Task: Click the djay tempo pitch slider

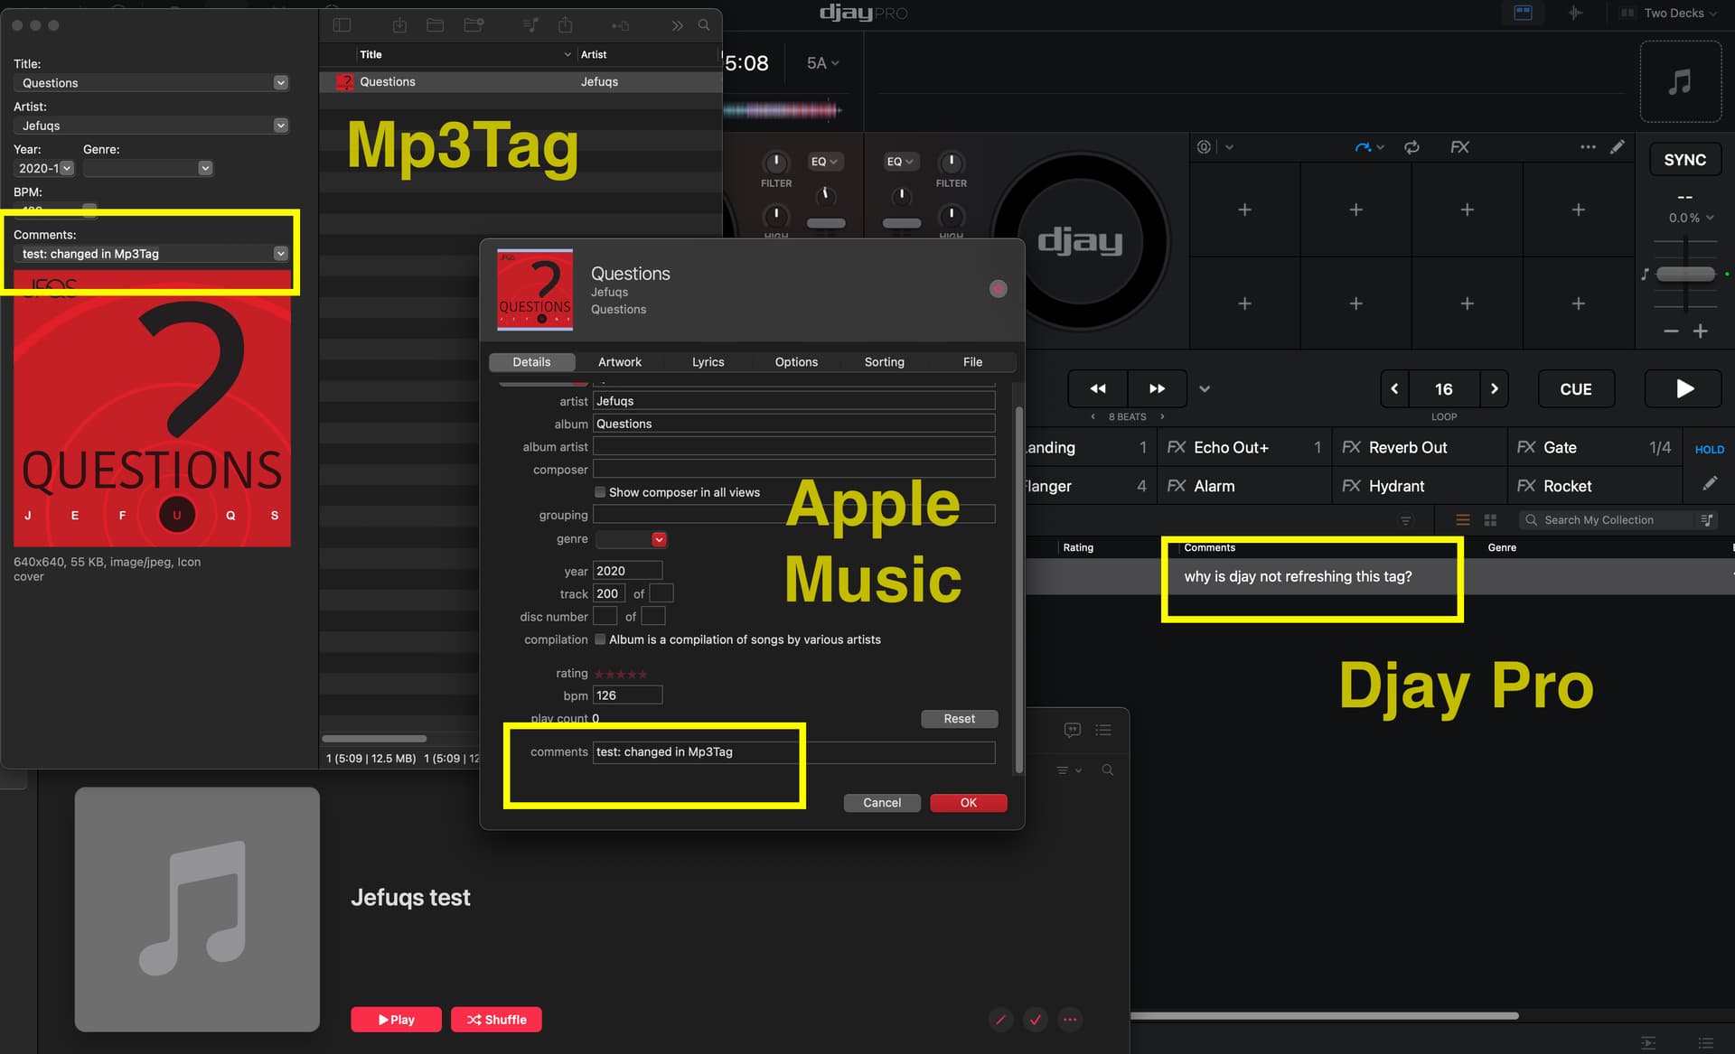Action: 1685,275
